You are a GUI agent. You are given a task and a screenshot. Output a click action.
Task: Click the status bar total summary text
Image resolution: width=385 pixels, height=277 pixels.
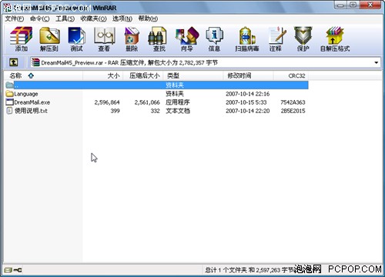pos(249,270)
